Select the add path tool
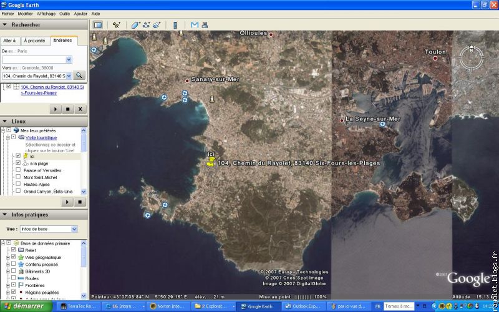 click(146, 25)
